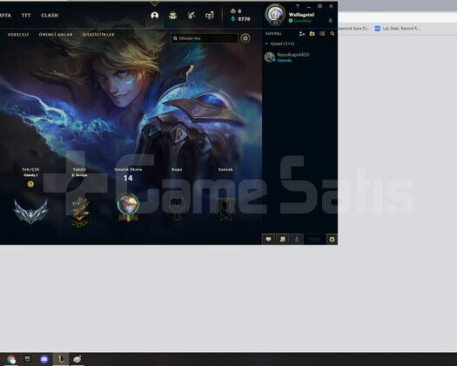Click the LoL Stats bookmark in browser
The height and width of the screenshot is (366, 457).
point(398,28)
